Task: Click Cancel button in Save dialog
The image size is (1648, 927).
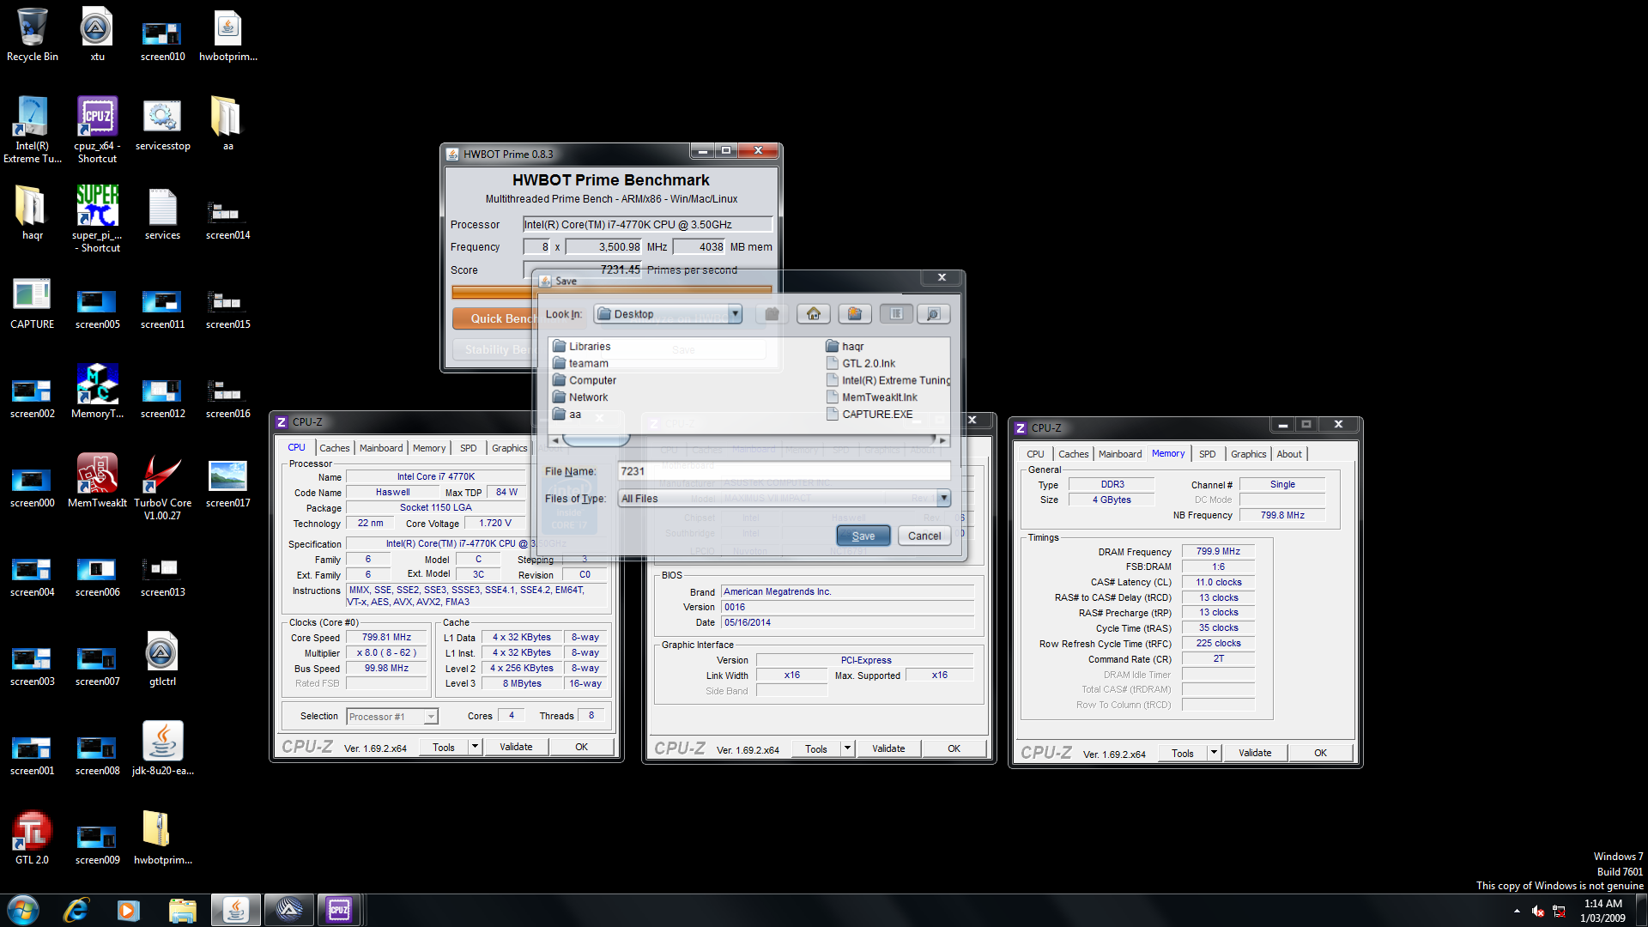Action: (x=924, y=536)
